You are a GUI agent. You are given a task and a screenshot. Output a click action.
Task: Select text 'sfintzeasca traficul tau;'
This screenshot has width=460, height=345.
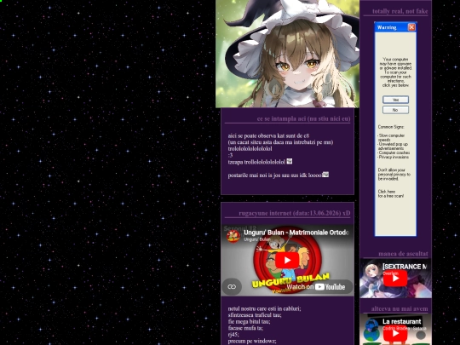255,315
